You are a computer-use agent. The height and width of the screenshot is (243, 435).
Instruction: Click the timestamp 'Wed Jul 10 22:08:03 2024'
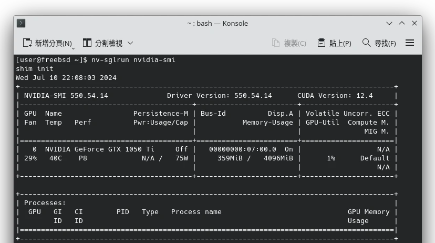pyautogui.click(x=66, y=78)
